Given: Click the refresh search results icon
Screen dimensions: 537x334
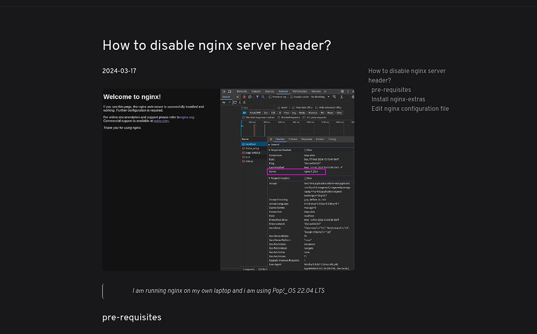Looking at the screenshot, I should coord(235,102).
